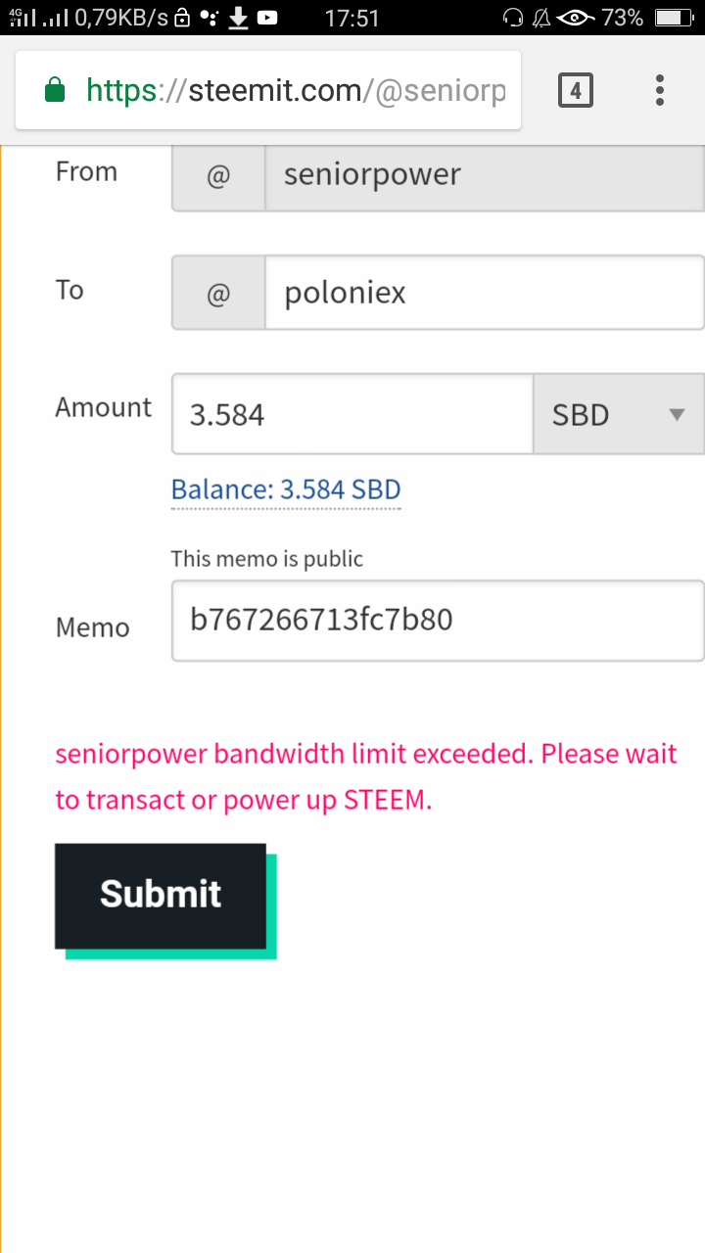Tap the muted bell notification icon

tap(540, 18)
